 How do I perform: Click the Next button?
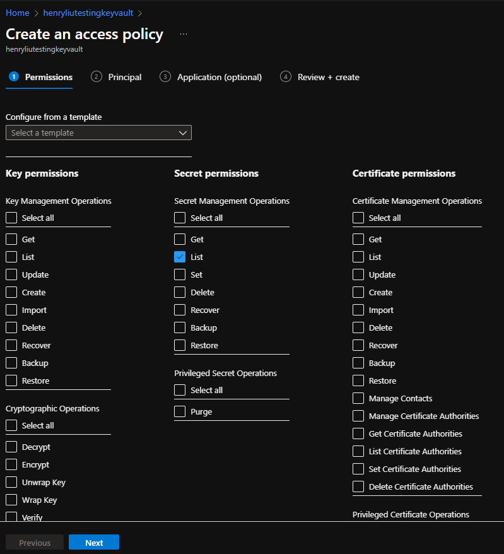94,543
